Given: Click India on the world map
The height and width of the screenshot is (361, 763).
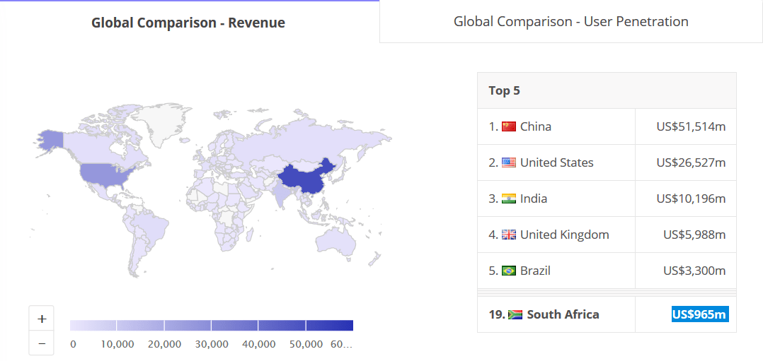Looking at the screenshot, I should (x=280, y=195).
